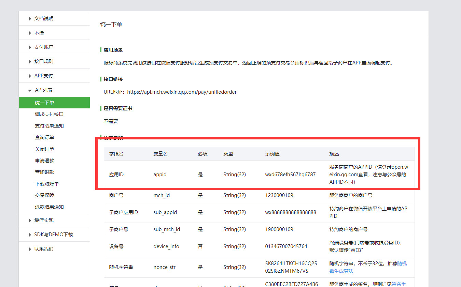Expand the 接口规则 sidebar section
Screen dimensions: 461x287
tap(44, 61)
